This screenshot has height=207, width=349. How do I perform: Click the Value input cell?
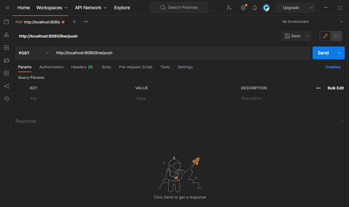click(186, 98)
